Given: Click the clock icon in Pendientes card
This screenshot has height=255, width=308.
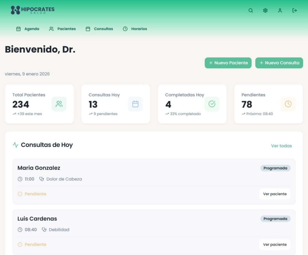Looking at the screenshot, I should (x=288, y=104).
